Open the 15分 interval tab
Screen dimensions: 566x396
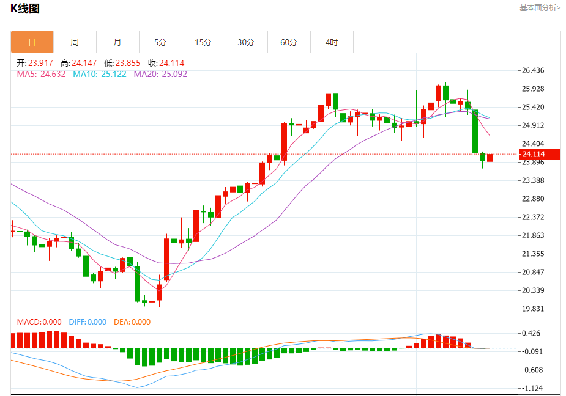pos(203,42)
